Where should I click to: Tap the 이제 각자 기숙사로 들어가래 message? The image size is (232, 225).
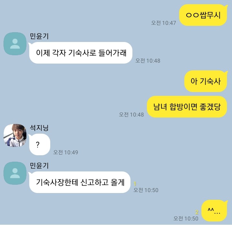tap(81, 53)
